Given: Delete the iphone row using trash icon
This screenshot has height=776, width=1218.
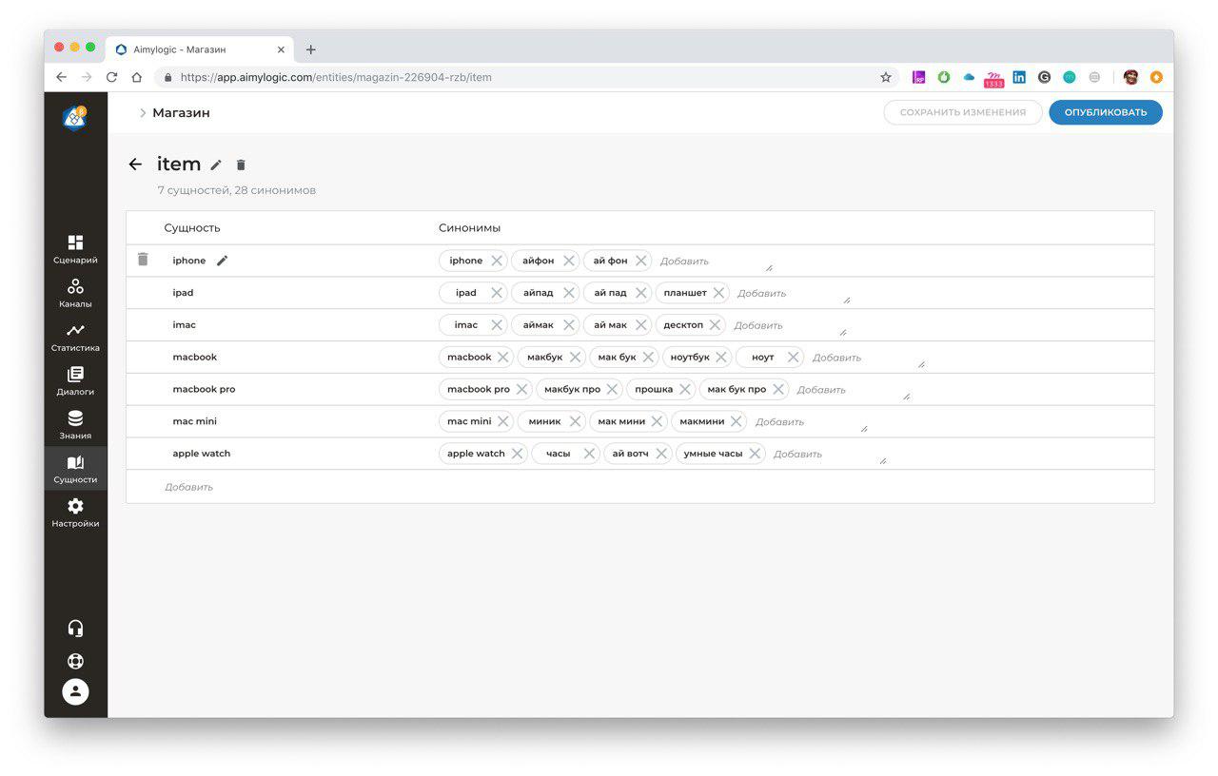Looking at the screenshot, I should tap(143, 260).
